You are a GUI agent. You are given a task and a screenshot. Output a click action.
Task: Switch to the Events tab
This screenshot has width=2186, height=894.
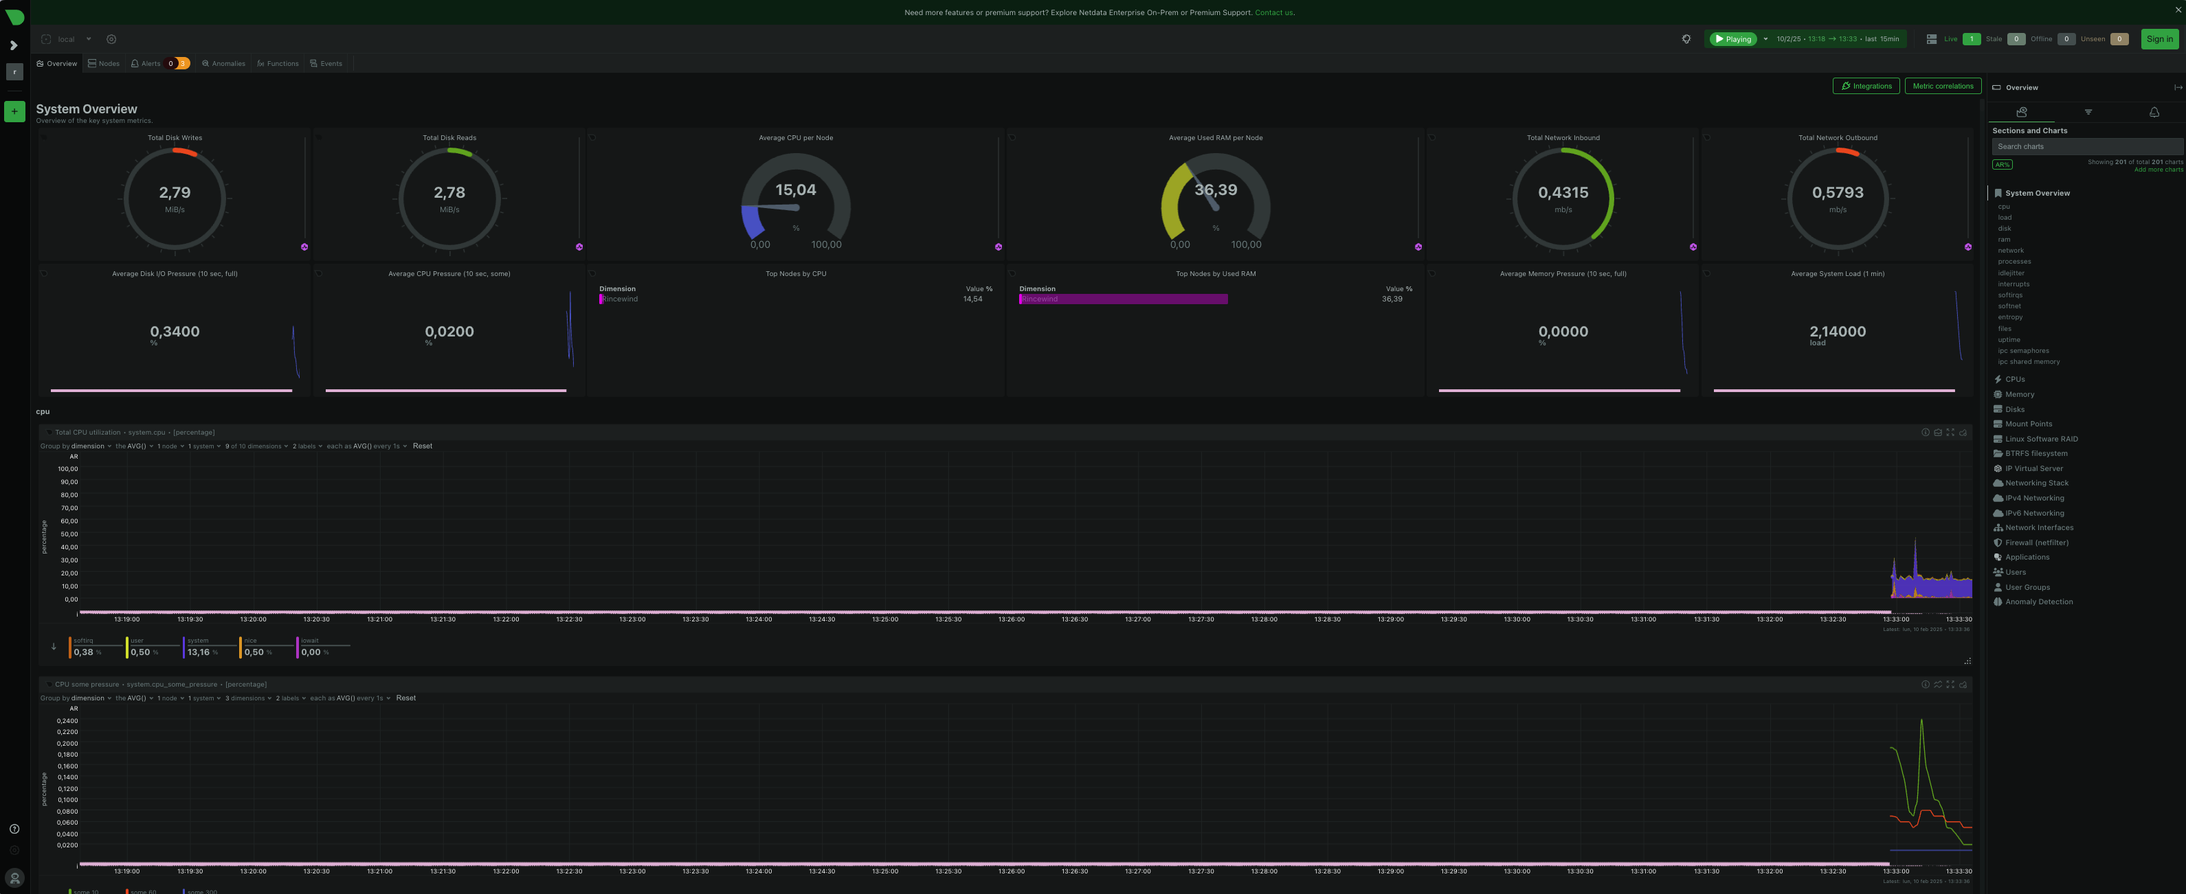click(x=326, y=64)
